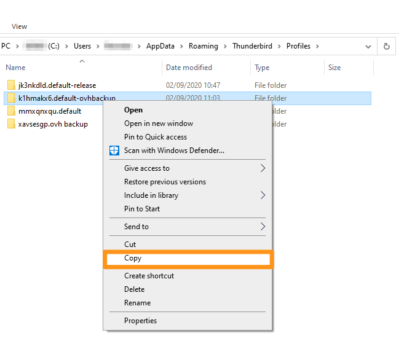Sort by the Date modified column header

tap(189, 68)
